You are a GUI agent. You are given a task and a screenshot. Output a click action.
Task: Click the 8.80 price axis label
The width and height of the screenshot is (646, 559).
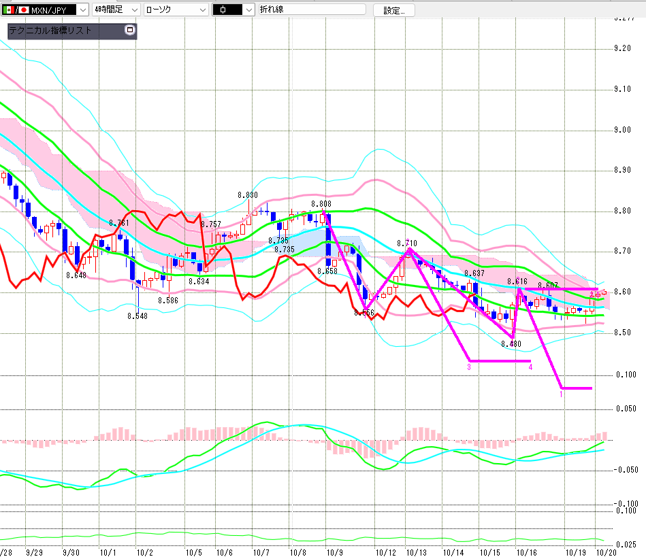pyautogui.click(x=622, y=211)
